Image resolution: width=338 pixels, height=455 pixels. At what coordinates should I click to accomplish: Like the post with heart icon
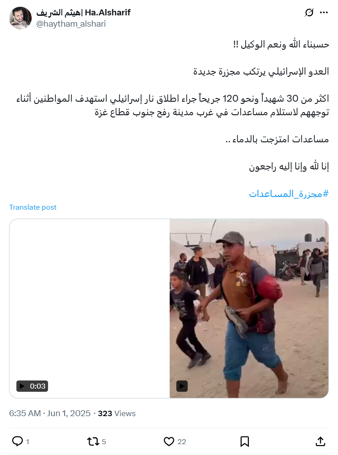point(169,441)
